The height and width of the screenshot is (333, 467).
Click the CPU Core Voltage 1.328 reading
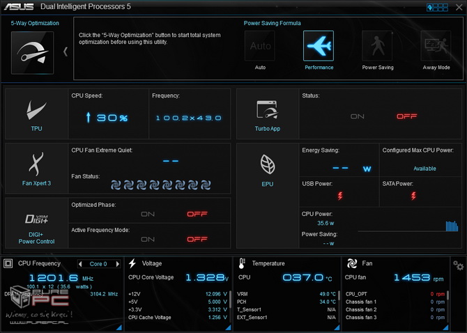(207, 278)
